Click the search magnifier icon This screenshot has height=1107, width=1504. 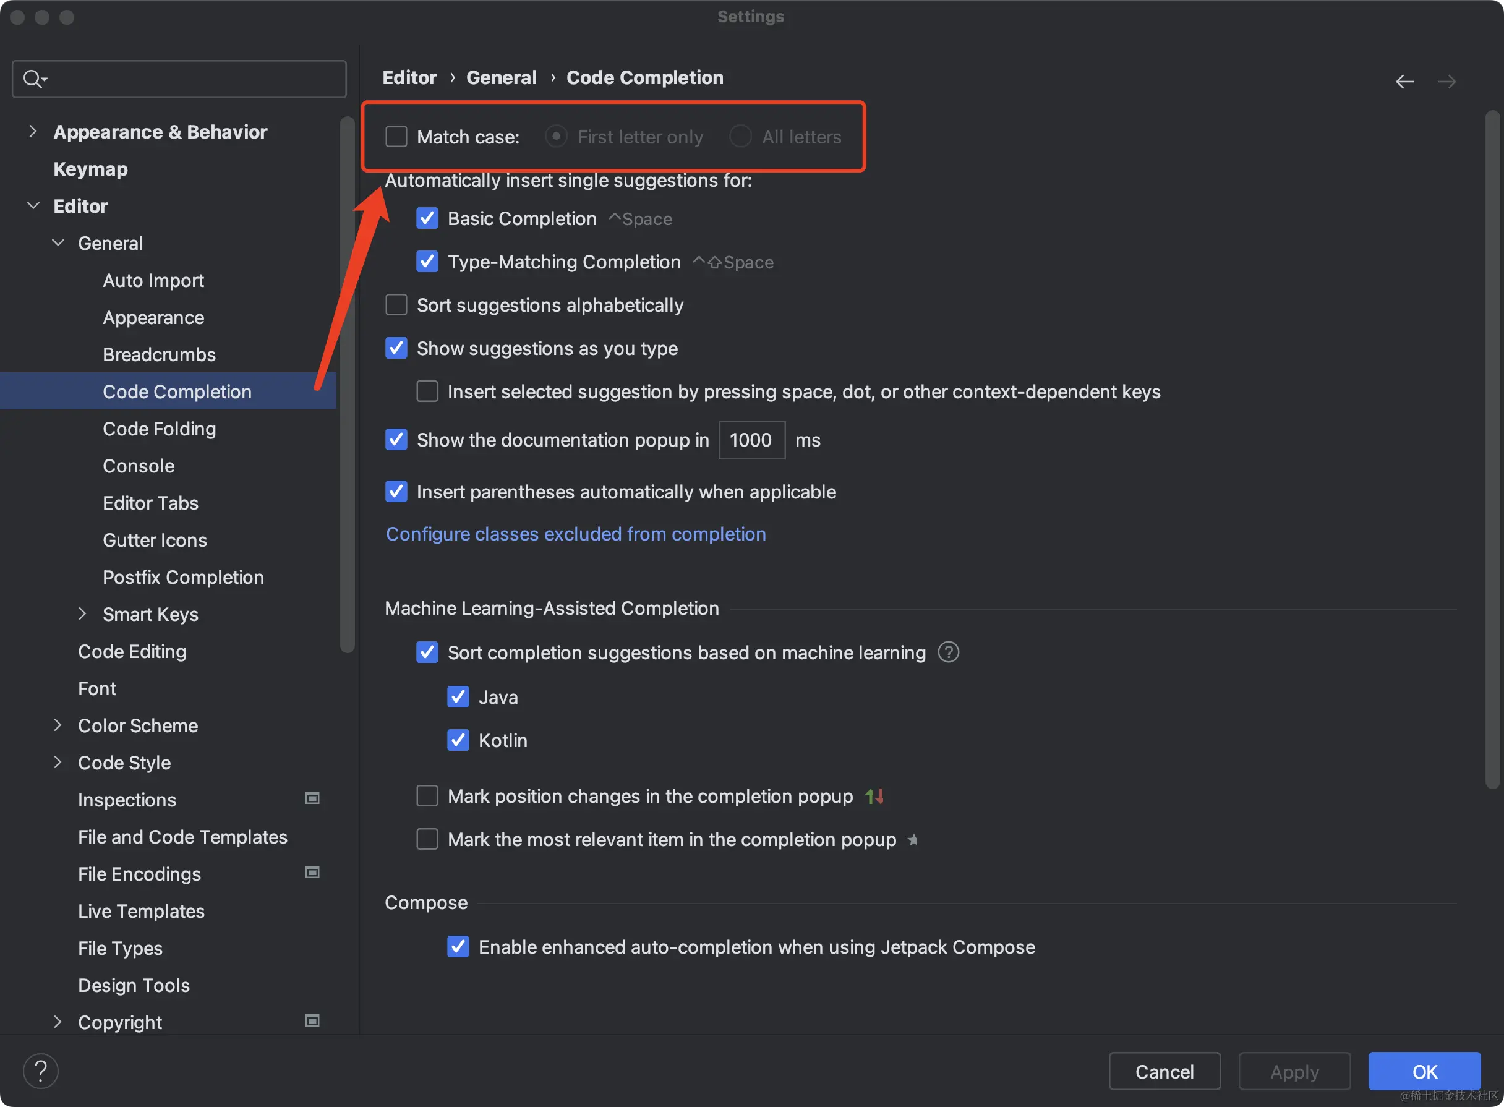(x=33, y=79)
